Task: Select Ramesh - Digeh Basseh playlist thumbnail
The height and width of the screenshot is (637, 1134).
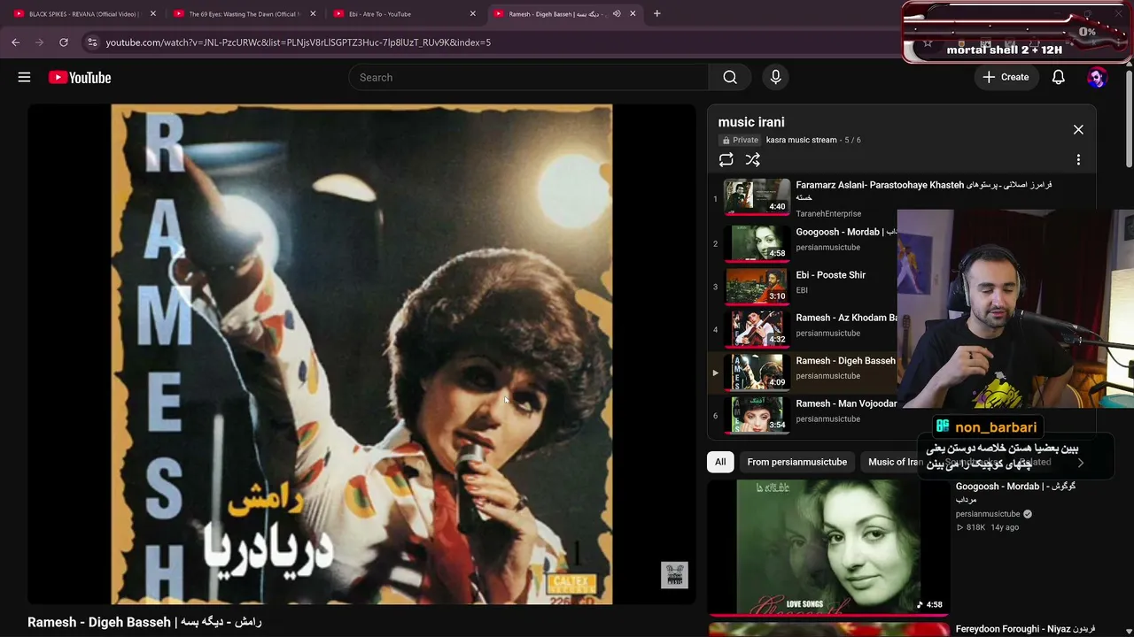Action: pyautogui.click(x=757, y=372)
